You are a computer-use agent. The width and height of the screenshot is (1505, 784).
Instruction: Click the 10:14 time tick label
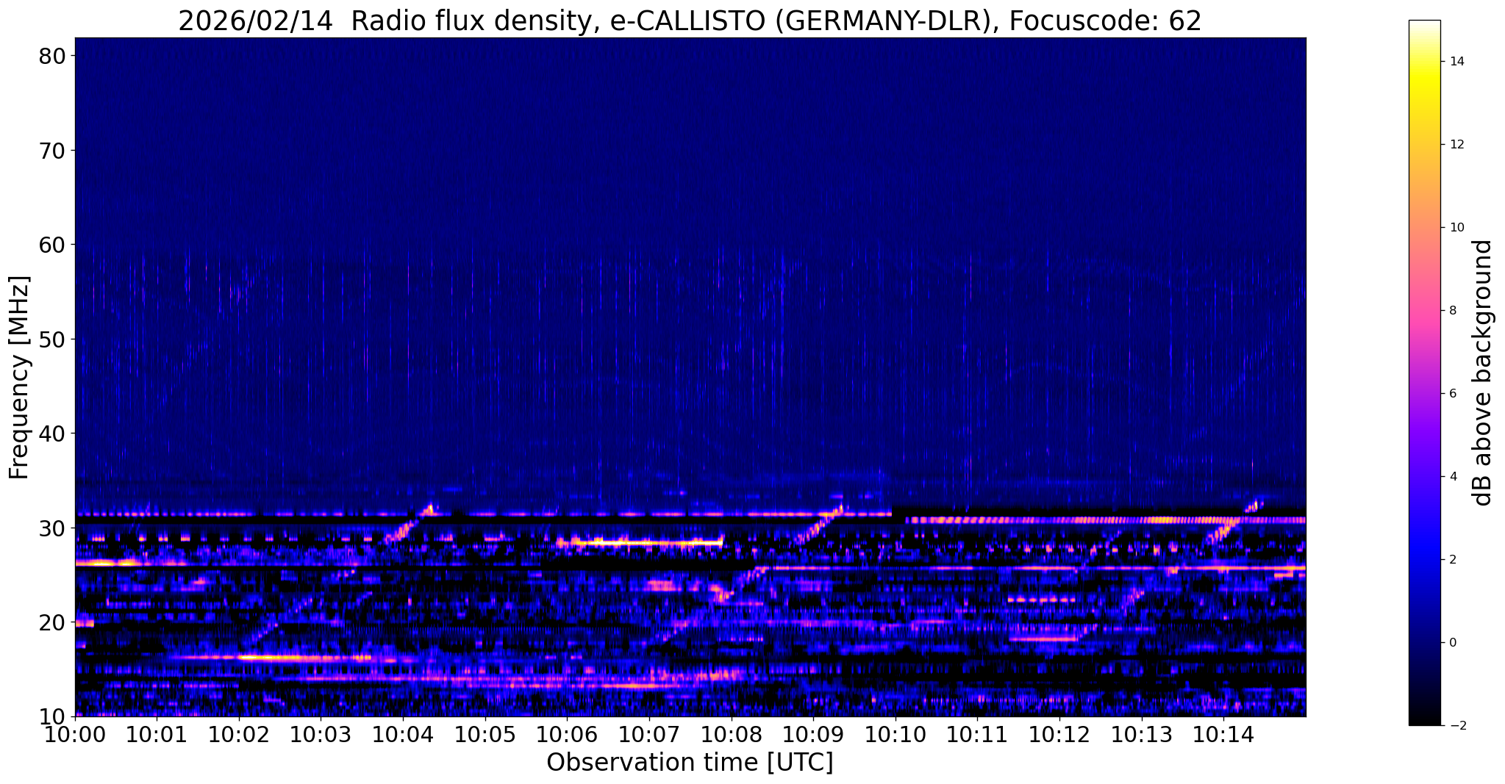coord(1223,735)
